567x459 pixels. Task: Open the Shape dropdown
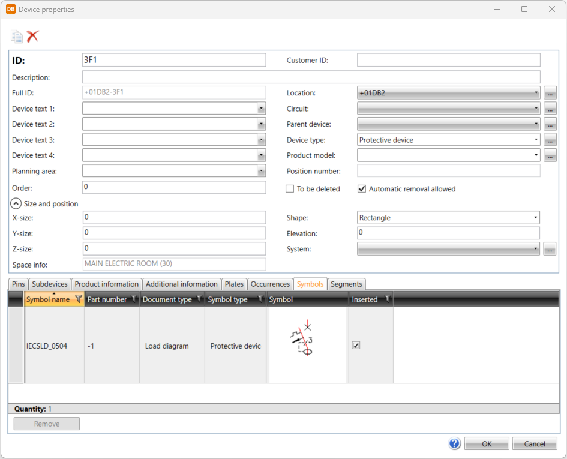pyautogui.click(x=448, y=218)
